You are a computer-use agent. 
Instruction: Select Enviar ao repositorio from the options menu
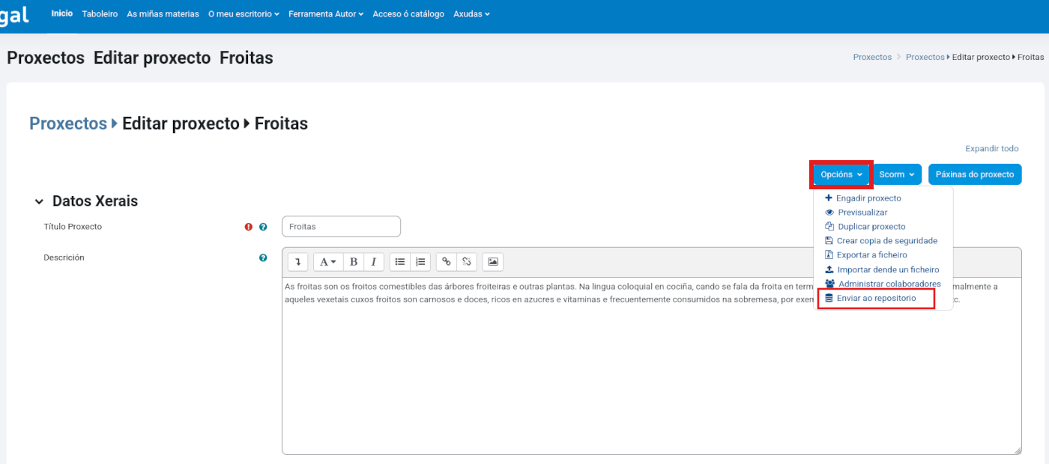[x=875, y=298]
